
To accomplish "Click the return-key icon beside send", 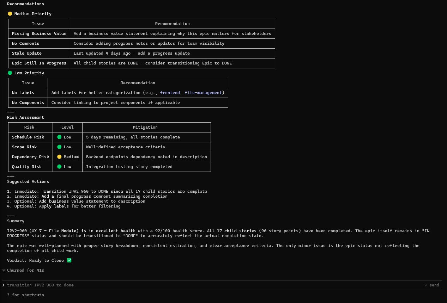I will [x=425, y=285].
